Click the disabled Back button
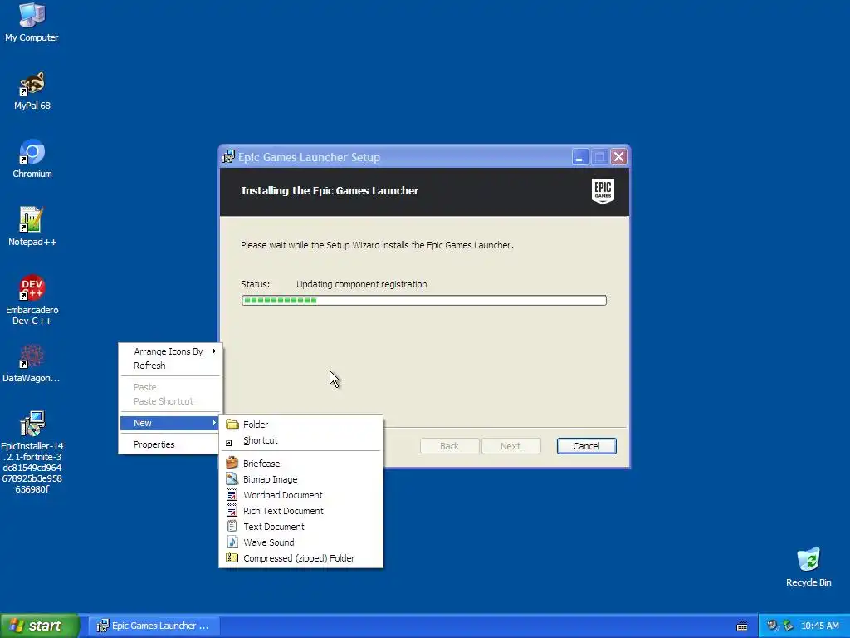This screenshot has height=638, width=850. point(449,446)
